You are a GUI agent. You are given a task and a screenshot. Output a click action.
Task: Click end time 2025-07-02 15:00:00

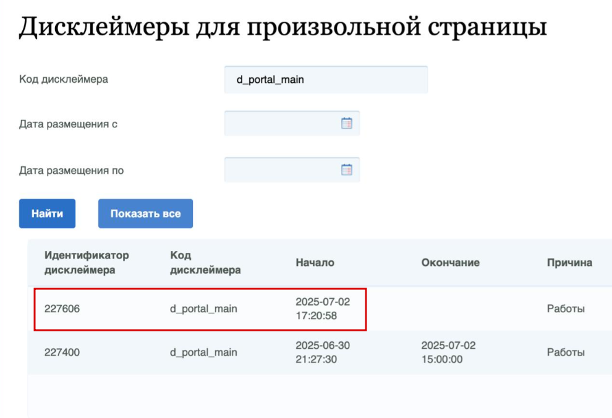(x=448, y=352)
